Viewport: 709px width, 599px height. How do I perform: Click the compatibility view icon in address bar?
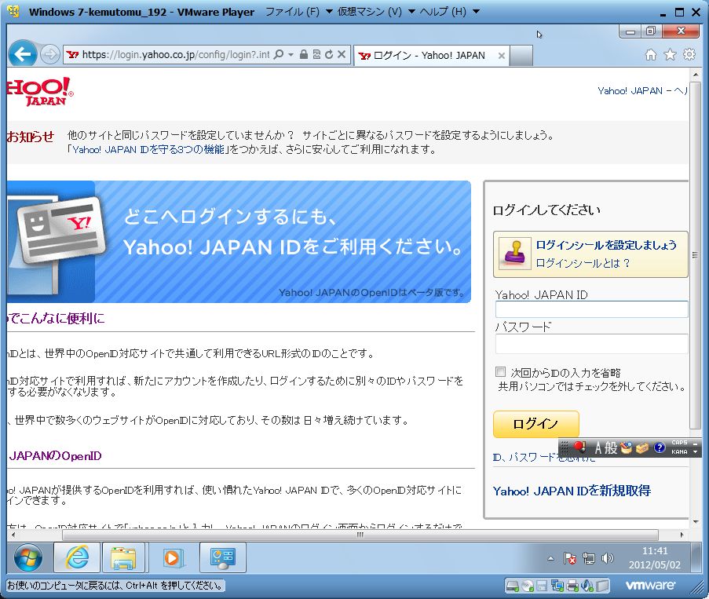point(316,55)
